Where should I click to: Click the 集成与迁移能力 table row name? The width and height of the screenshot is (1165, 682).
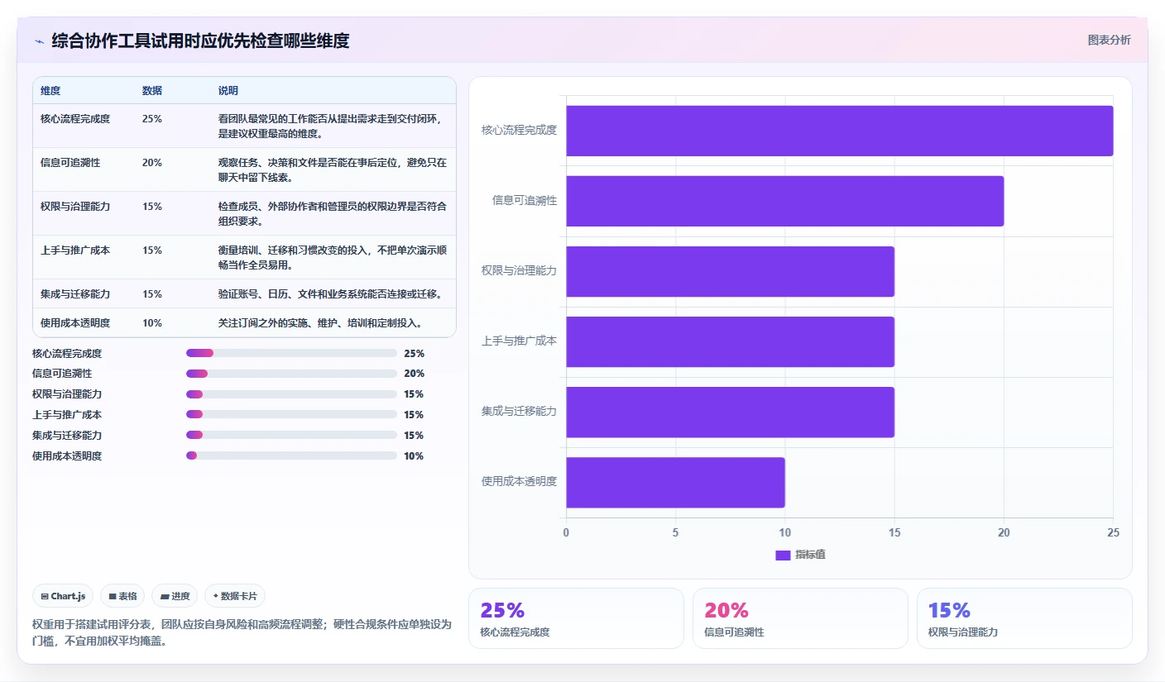(75, 294)
